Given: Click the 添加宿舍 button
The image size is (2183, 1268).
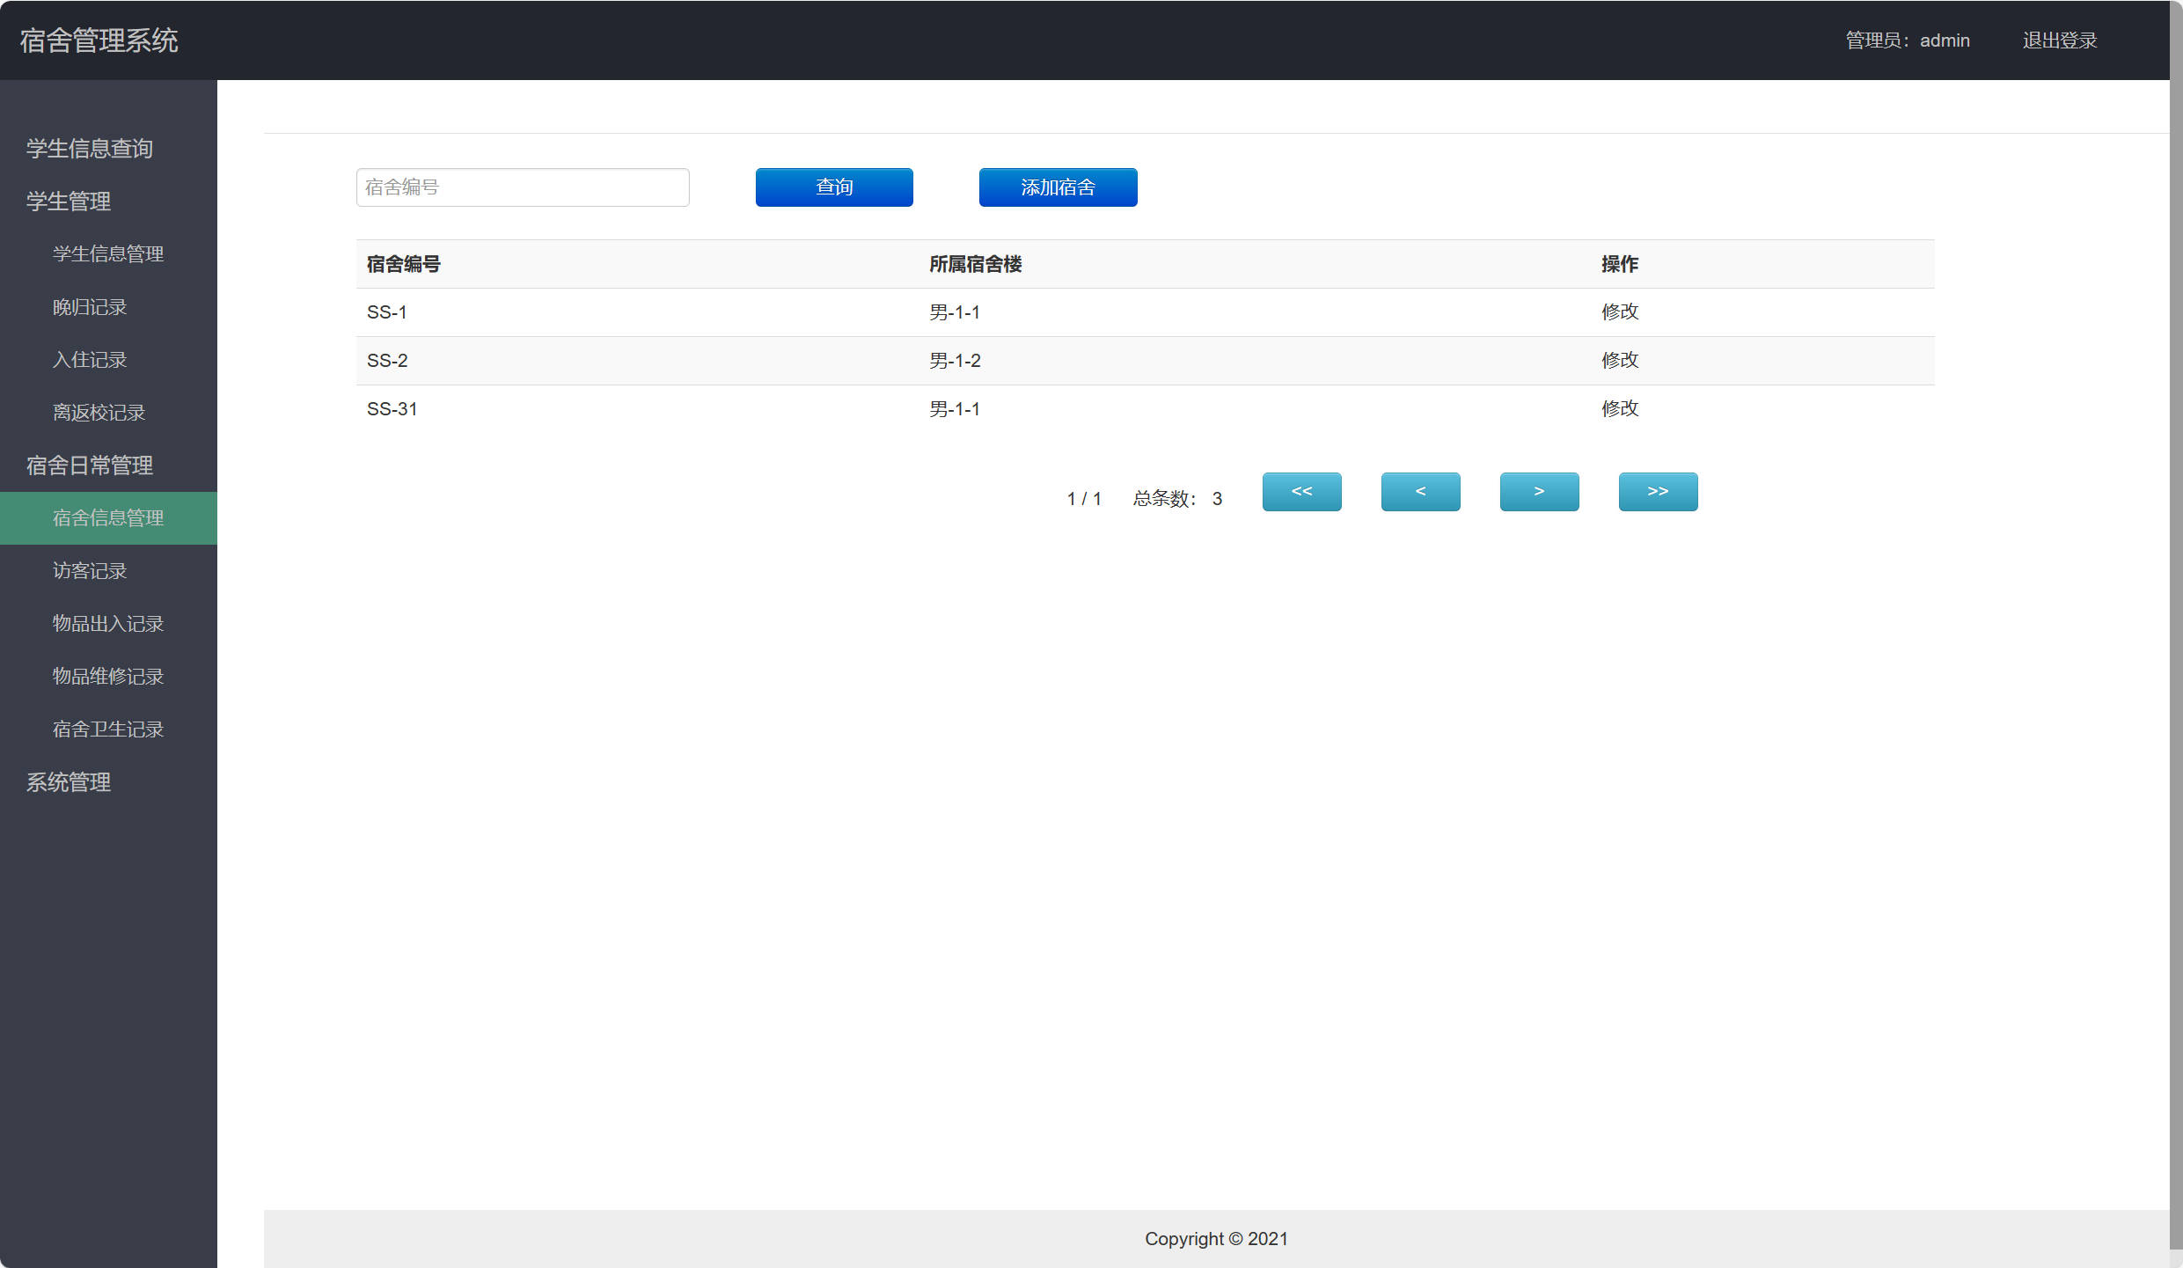Looking at the screenshot, I should (x=1057, y=187).
